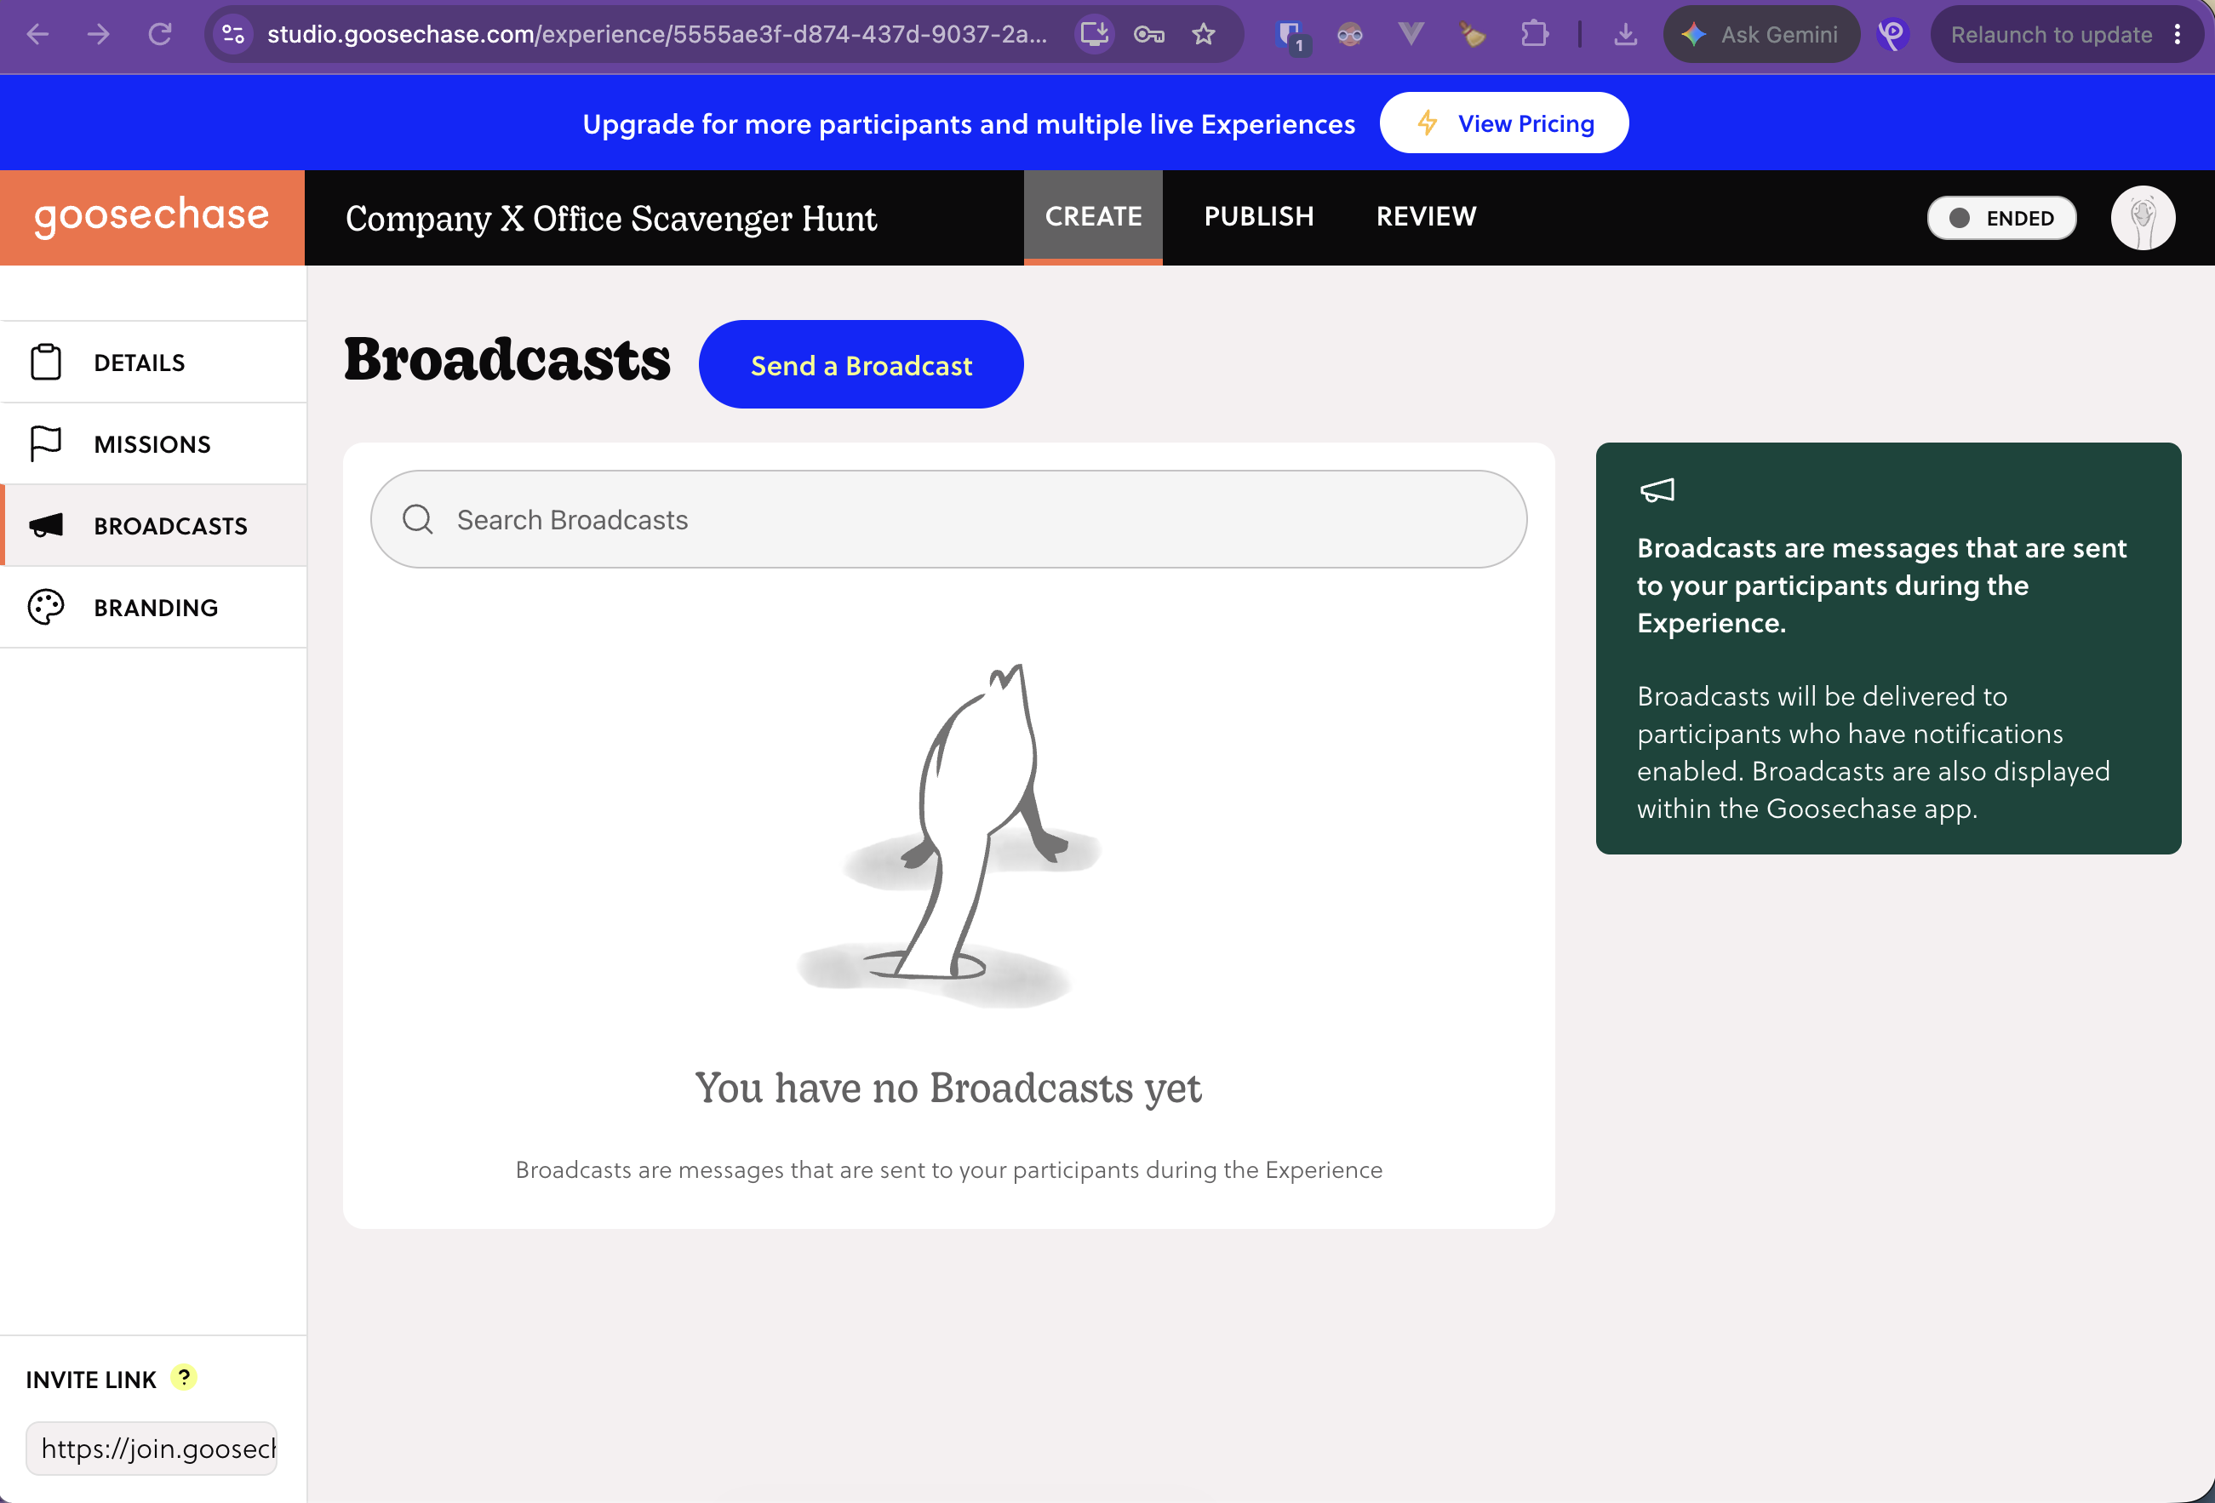Screen dimensions: 2215x1503
Task: Click the tag-shaped extension icon
Action: pos(1473,34)
